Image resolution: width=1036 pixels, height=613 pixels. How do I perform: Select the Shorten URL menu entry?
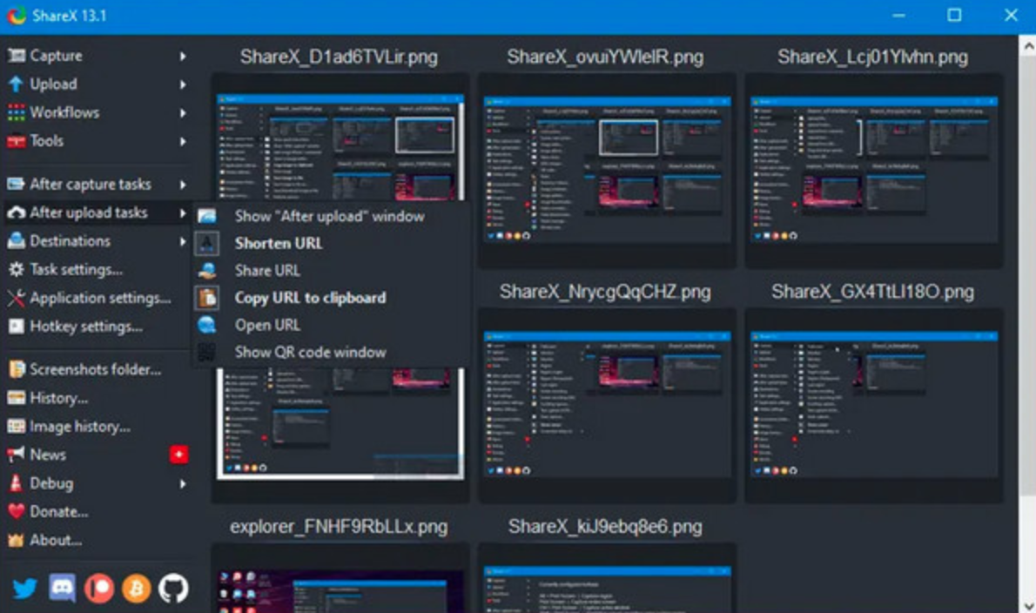pyautogui.click(x=330, y=243)
